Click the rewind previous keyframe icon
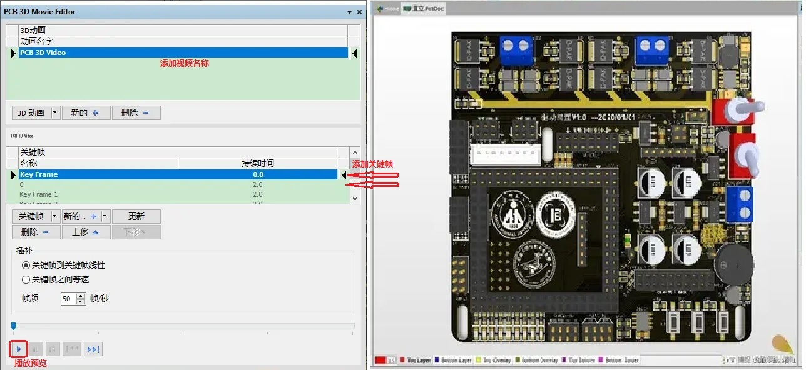806x370 pixels. 72,349
